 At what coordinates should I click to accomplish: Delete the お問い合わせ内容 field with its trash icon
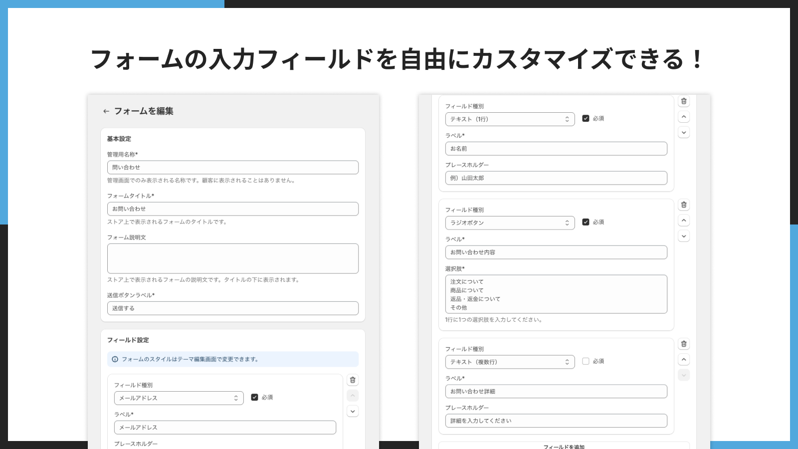684,205
